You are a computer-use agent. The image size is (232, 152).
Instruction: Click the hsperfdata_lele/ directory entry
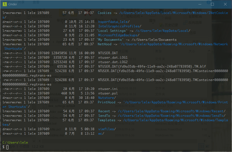pyautogui.click(x=113, y=22)
